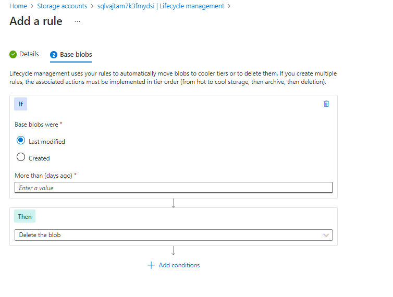Go to Home breadcrumb link
393x297 pixels.
click(18, 6)
